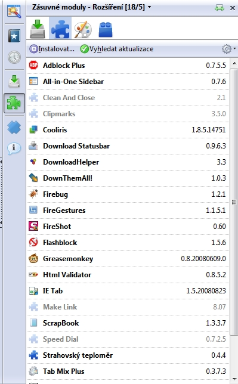Click the ScrapBook icon
The height and width of the screenshot is (384, 238).
tap(33, 323)
